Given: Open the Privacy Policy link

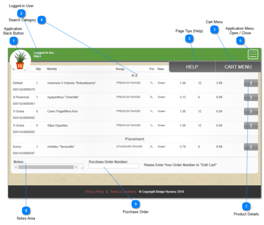Looking at the screenshot, I should tap(94, 192).
